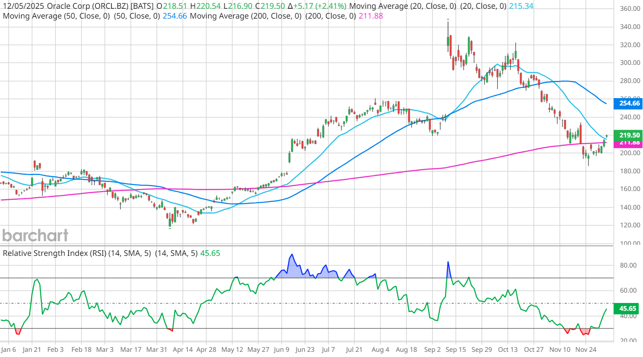Click the 180.00 price axis label

coord(630,171)
